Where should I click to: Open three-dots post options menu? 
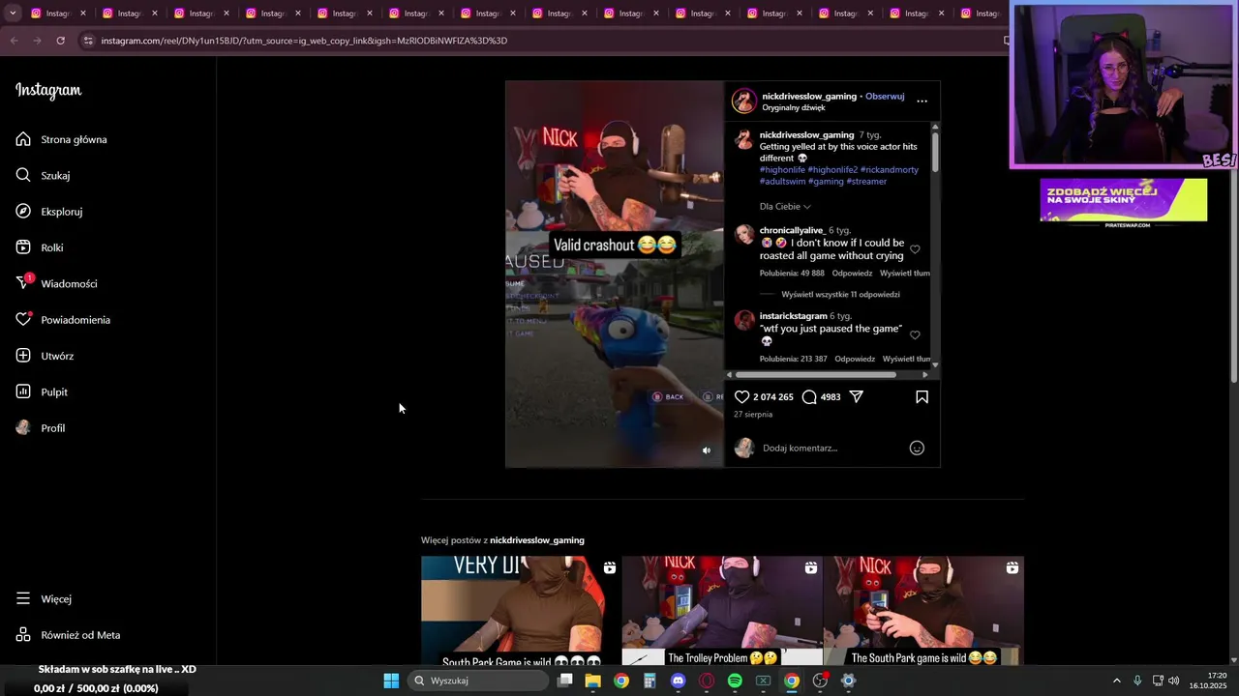coord(922,101)
